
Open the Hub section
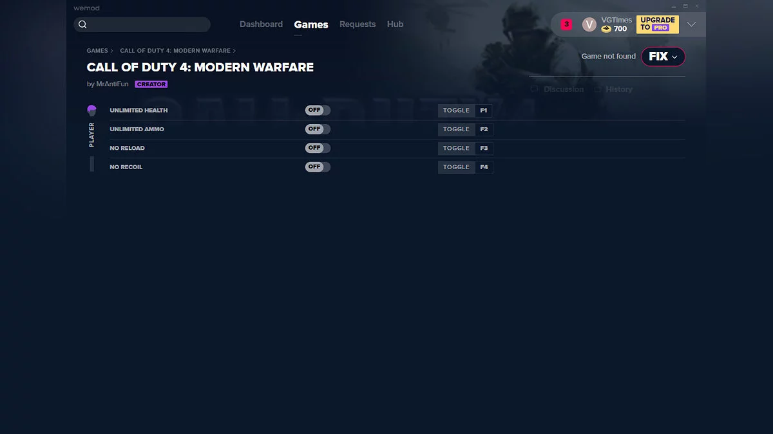point(395,24)
